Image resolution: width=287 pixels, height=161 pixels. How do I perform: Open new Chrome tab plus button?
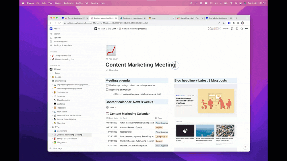[236, 18]
